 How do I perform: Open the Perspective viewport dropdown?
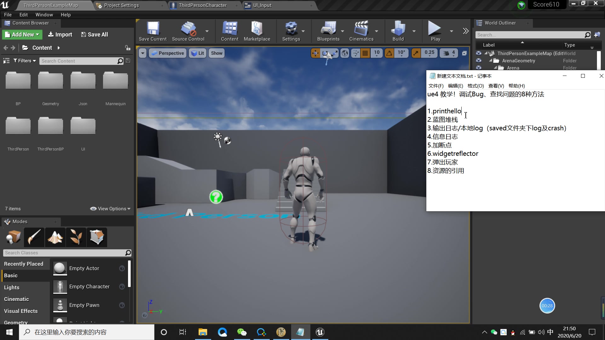click(x=168, y=53)
